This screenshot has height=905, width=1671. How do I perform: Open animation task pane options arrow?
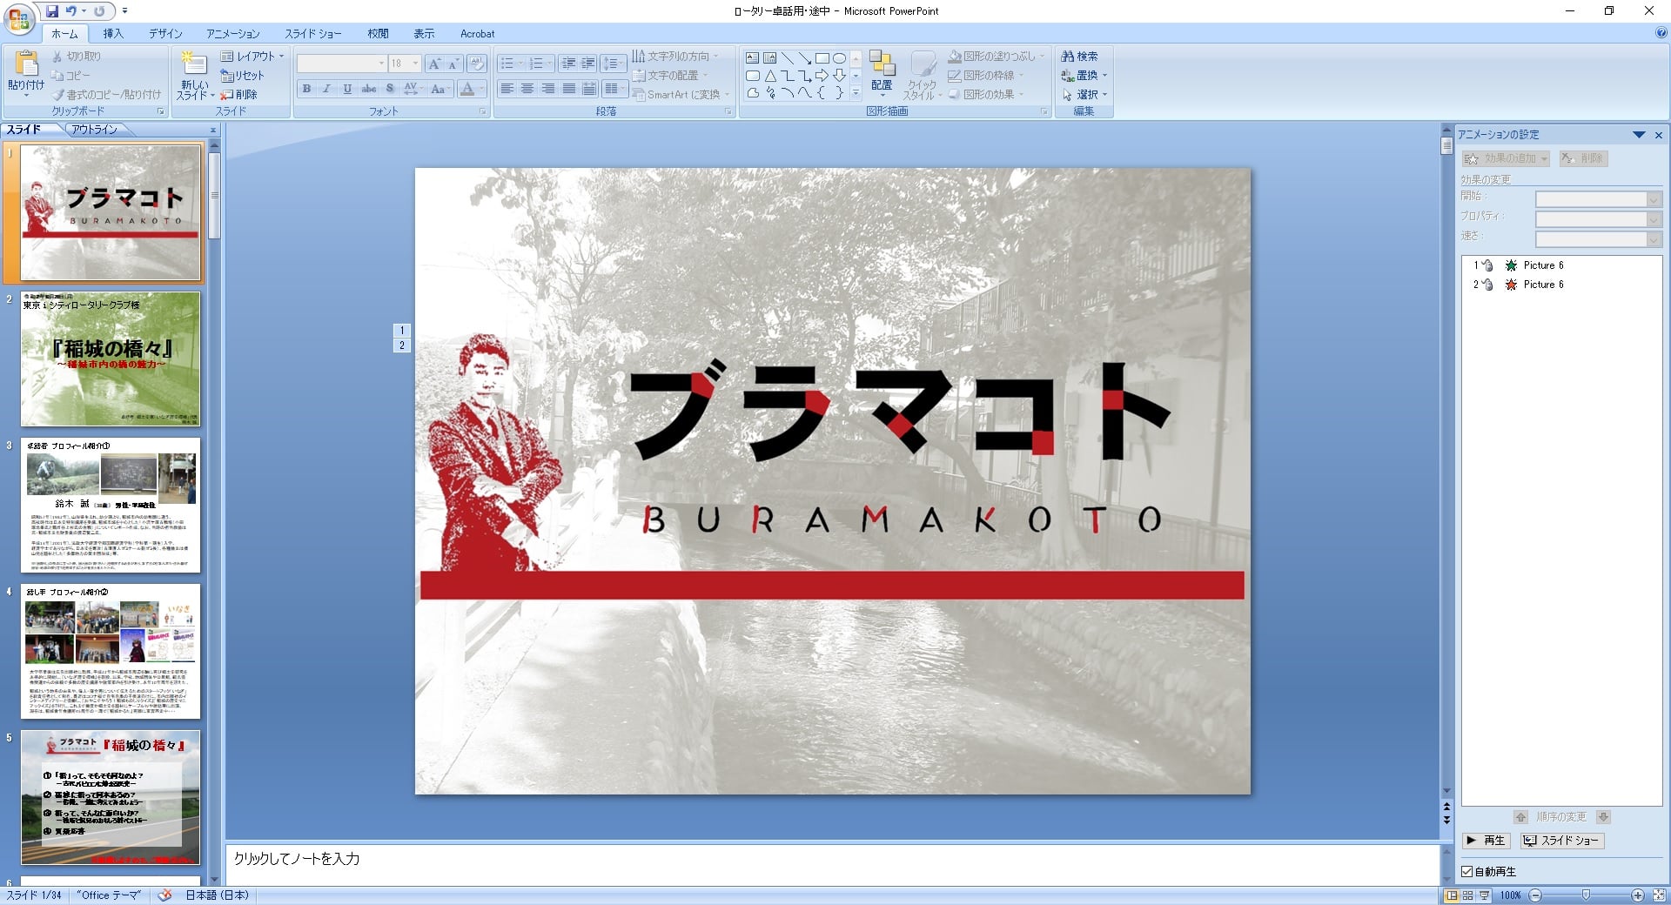[1639, 135]
